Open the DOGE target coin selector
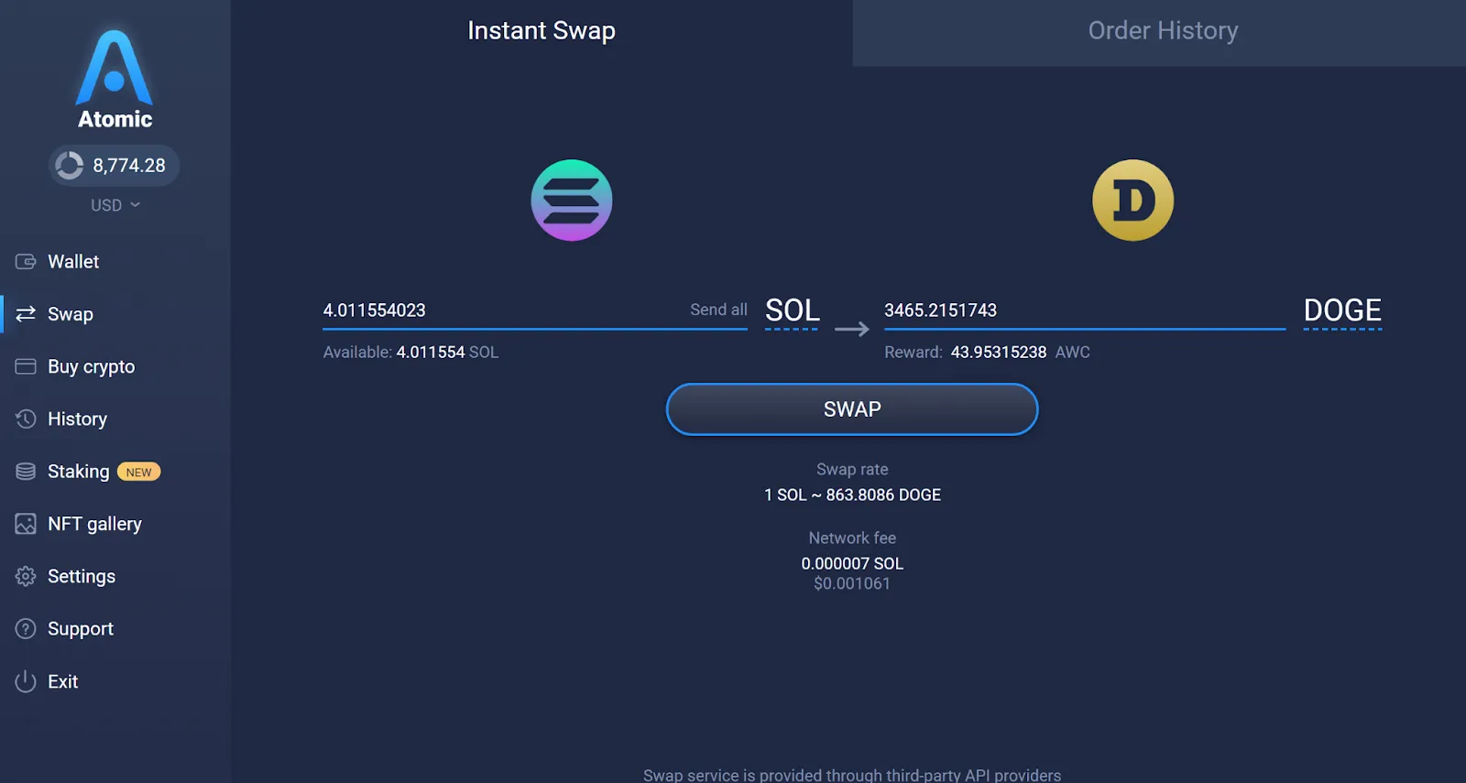 (x=1342, y=311)
